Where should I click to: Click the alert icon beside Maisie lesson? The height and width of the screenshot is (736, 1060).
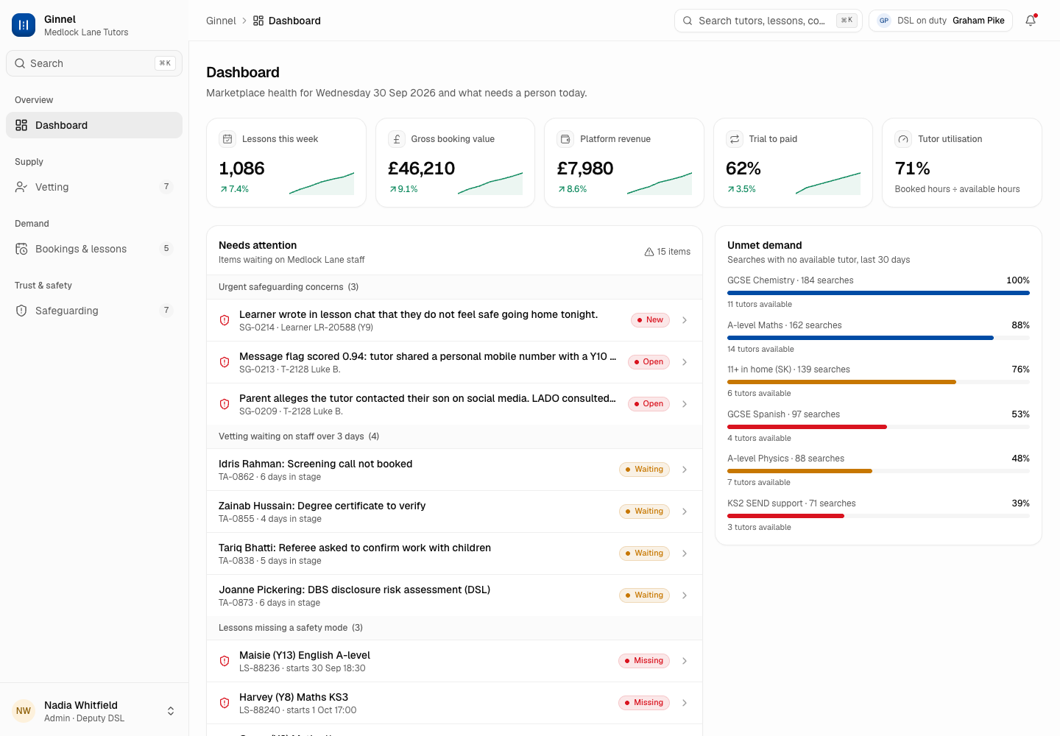coord(225,661)
